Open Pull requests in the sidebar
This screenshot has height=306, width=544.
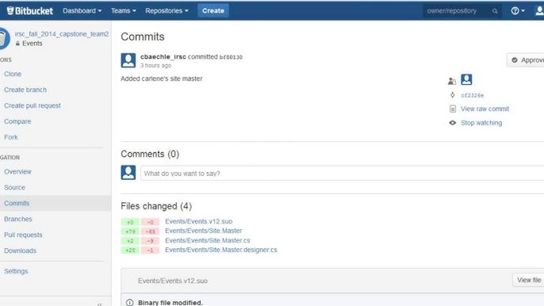[23, 235]
